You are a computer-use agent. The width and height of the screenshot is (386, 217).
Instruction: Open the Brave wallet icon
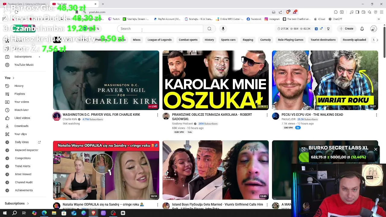(x=363, y=12)
